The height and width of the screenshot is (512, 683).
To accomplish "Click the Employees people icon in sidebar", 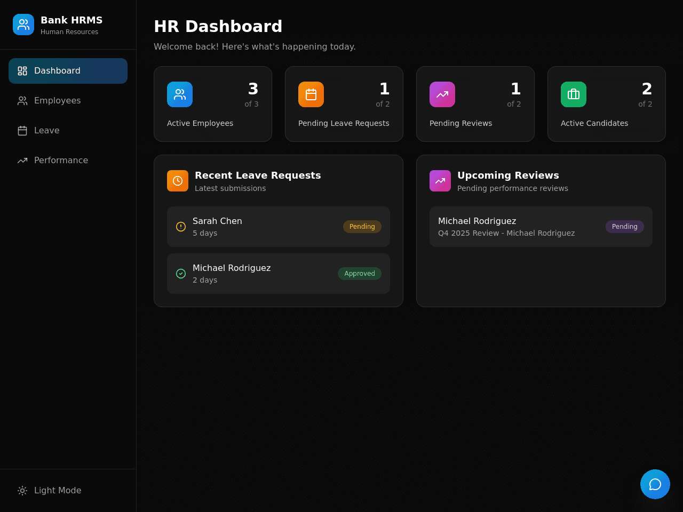I will click(22, 101).
